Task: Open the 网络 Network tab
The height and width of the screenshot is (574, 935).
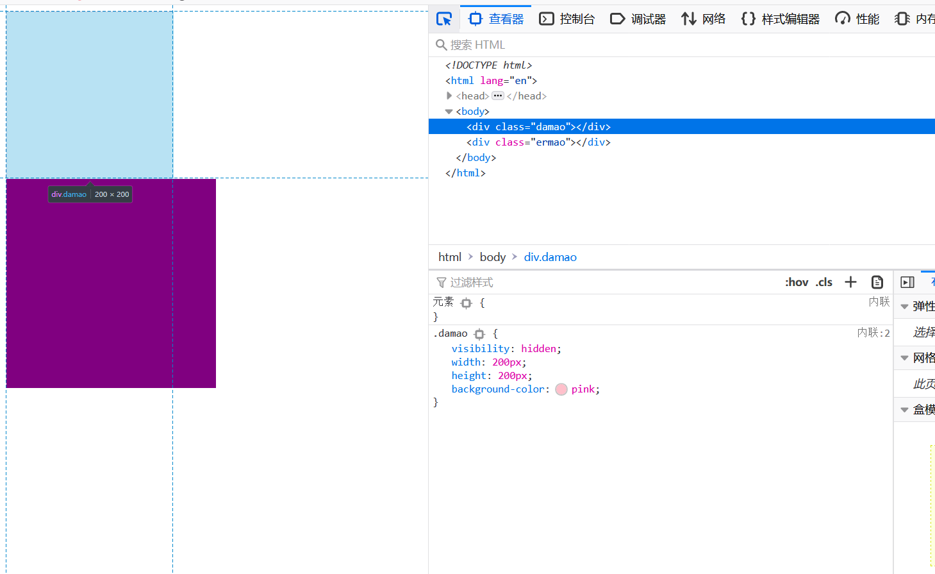Action: pos(704,19)
